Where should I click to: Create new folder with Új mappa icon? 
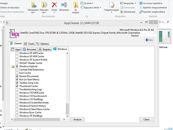76,5
